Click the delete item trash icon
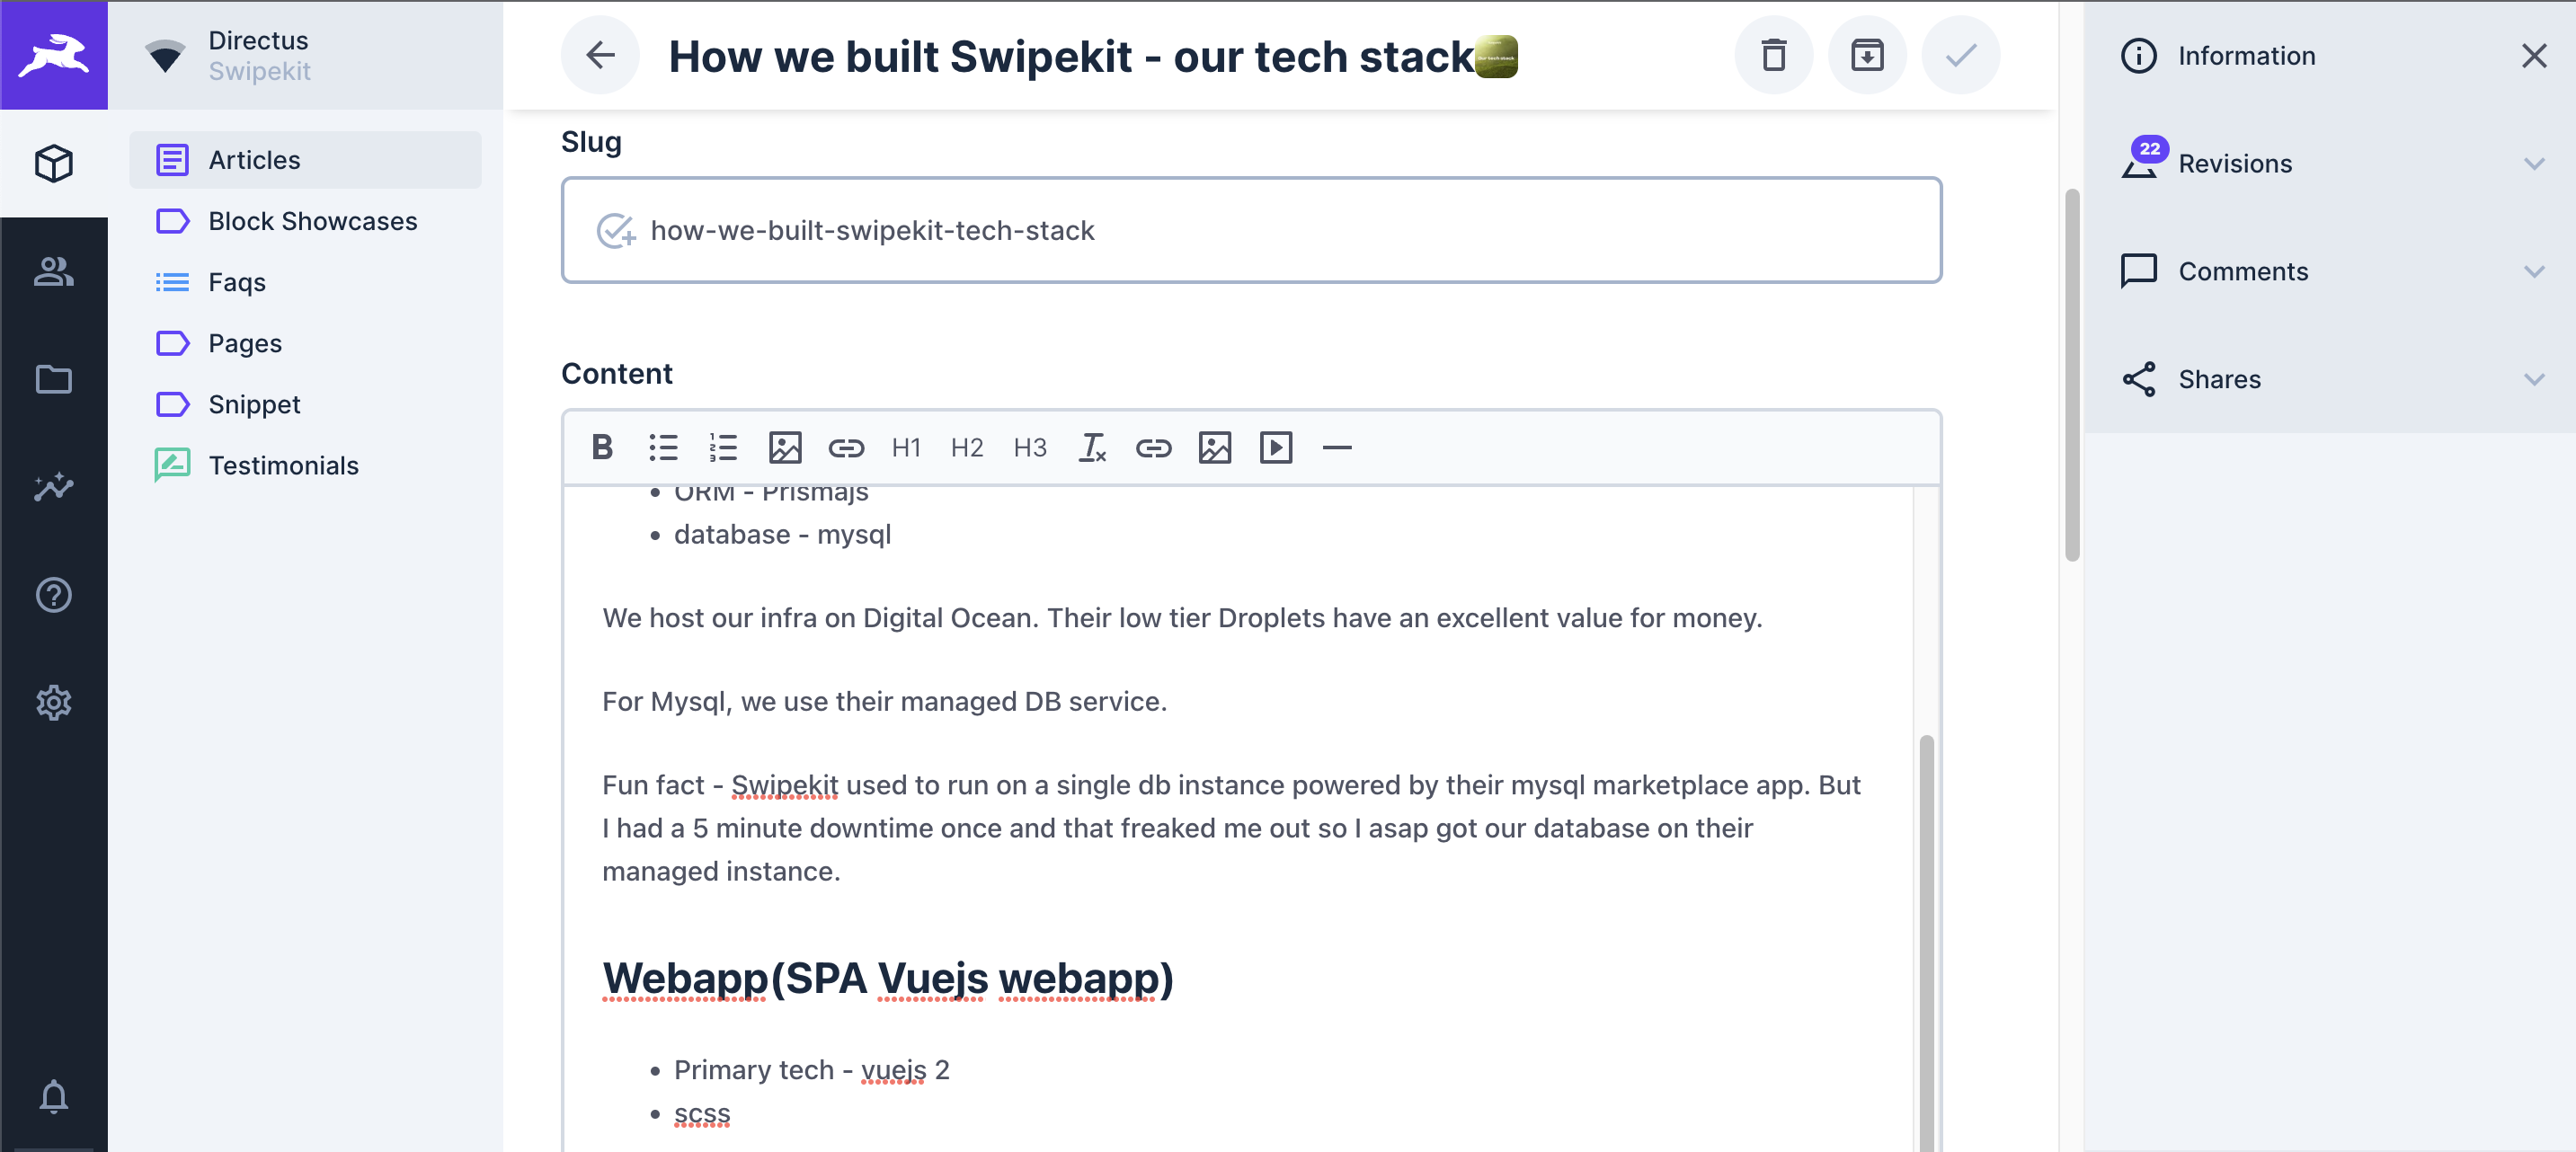The image size is (2576, 1152). (x=1774, y=55)
